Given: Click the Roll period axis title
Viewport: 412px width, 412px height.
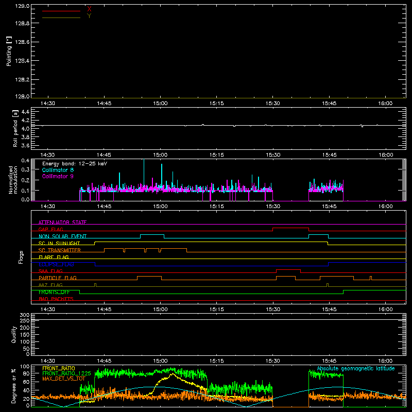Looking at the screenshot, I should click(15, 128).
